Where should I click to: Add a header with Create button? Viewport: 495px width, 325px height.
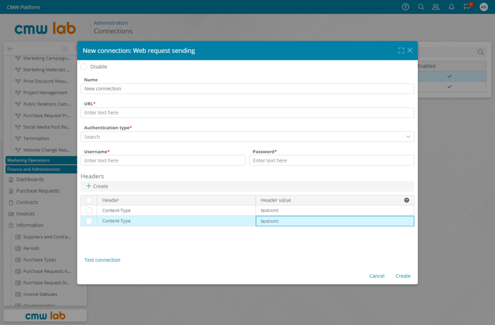coord(97,186)
